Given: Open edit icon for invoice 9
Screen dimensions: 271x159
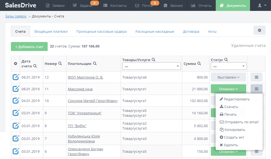Looking at the screenshot, I should coord(16,113).
